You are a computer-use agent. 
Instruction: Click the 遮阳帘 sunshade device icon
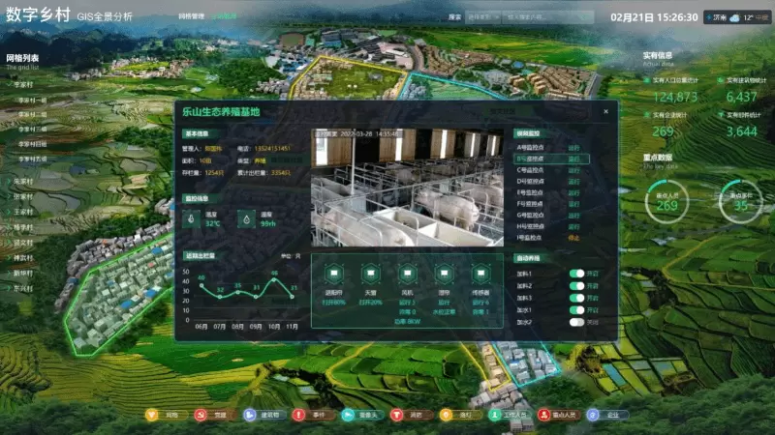click(334, 274)
